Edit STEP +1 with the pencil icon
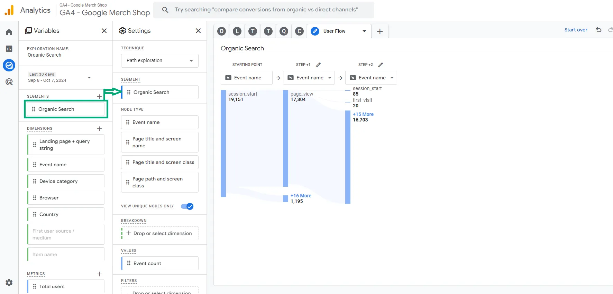 click(318, 65)
